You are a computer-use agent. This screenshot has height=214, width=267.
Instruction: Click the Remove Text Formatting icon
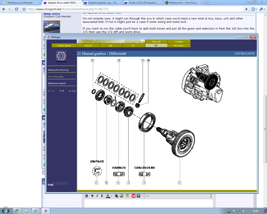(86, 196)
